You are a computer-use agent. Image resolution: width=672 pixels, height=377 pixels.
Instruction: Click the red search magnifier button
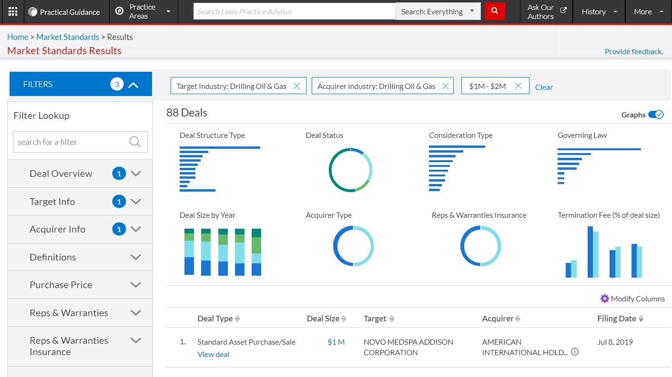[x=495, y=11]
